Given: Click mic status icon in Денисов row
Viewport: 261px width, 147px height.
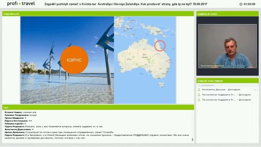Looking at the screenshot, I should click(256, 90).
